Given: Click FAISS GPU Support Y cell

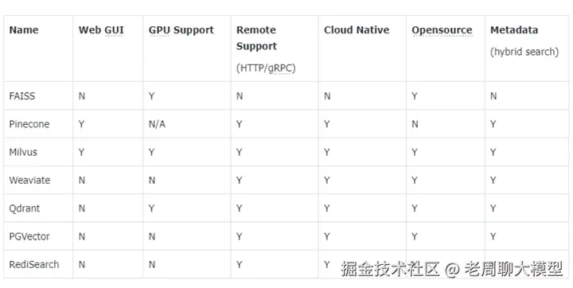Looking at the screenshot, I should [x=152, y=96].
